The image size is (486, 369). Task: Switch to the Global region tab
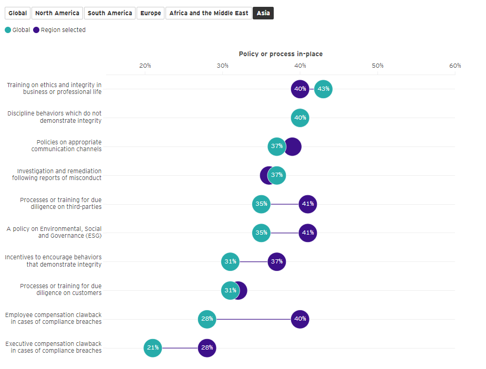point(17,13)
